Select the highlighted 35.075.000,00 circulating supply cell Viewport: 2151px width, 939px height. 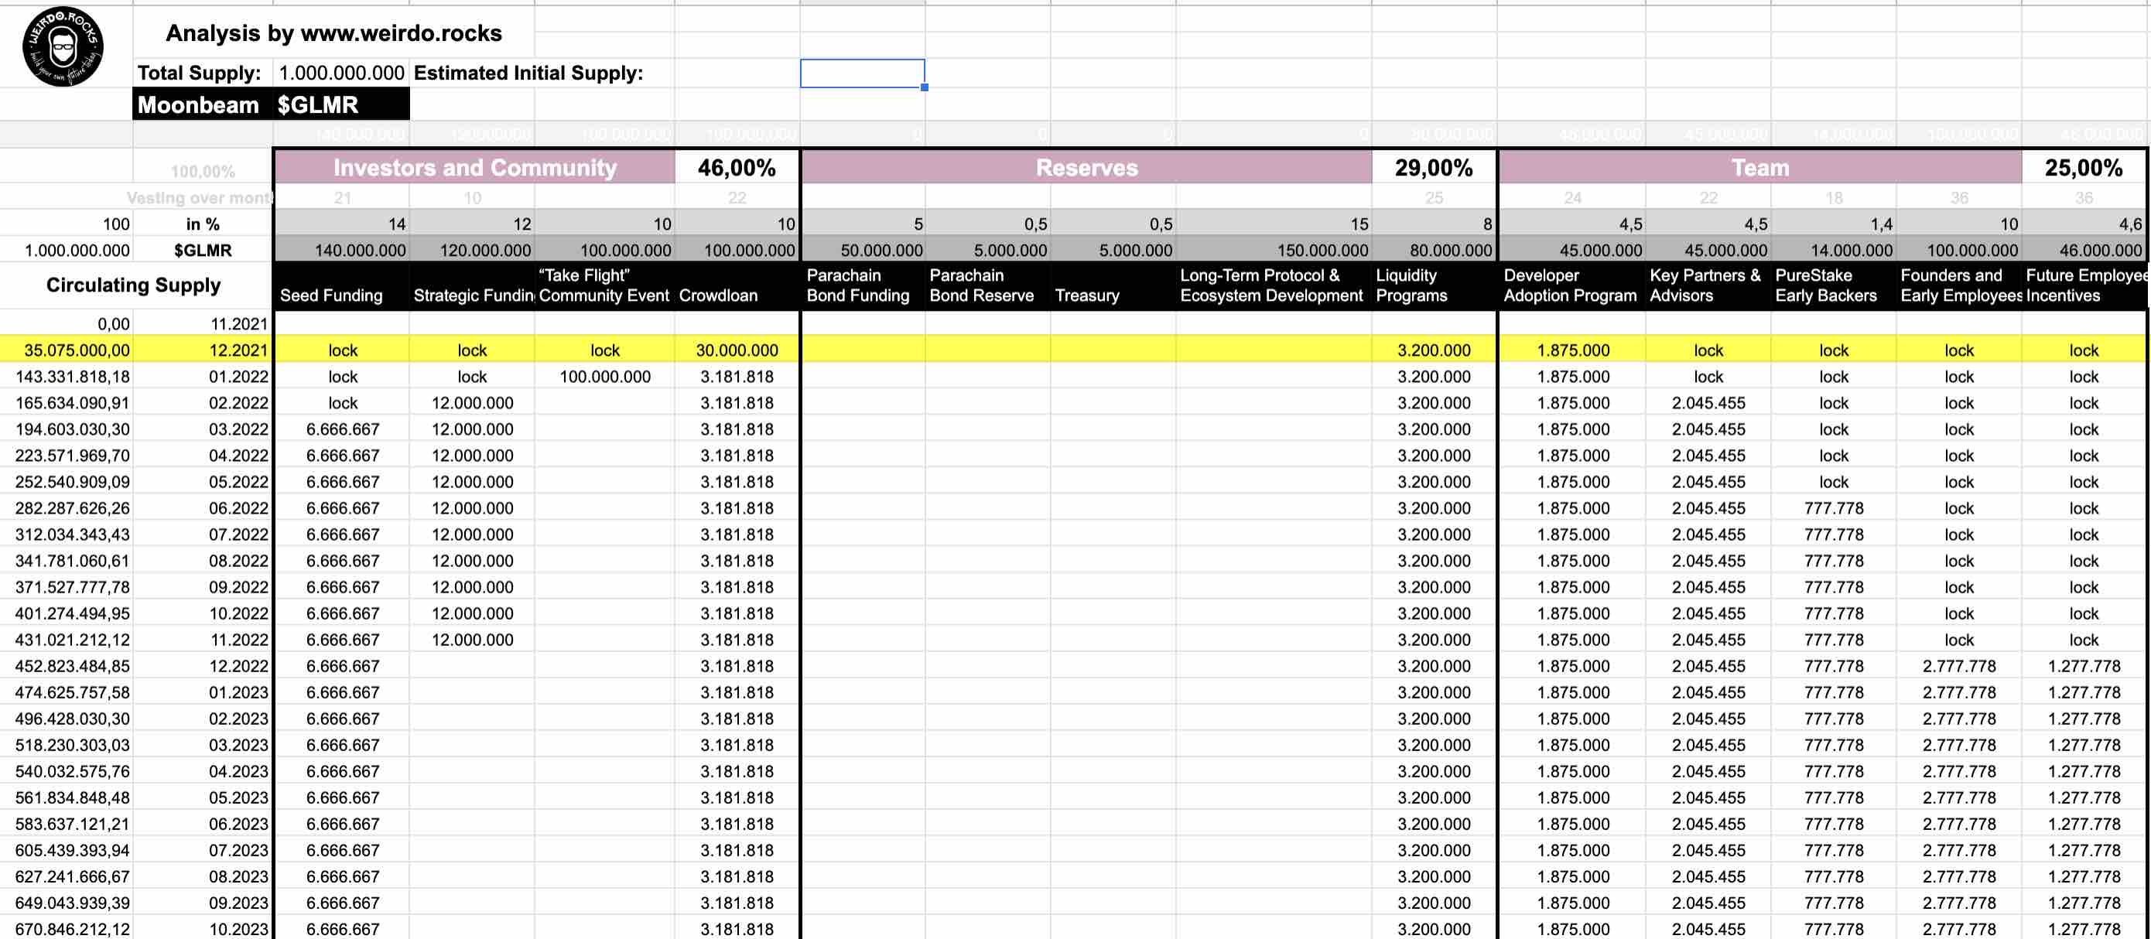pyautogui.click(x=67, y=350)
